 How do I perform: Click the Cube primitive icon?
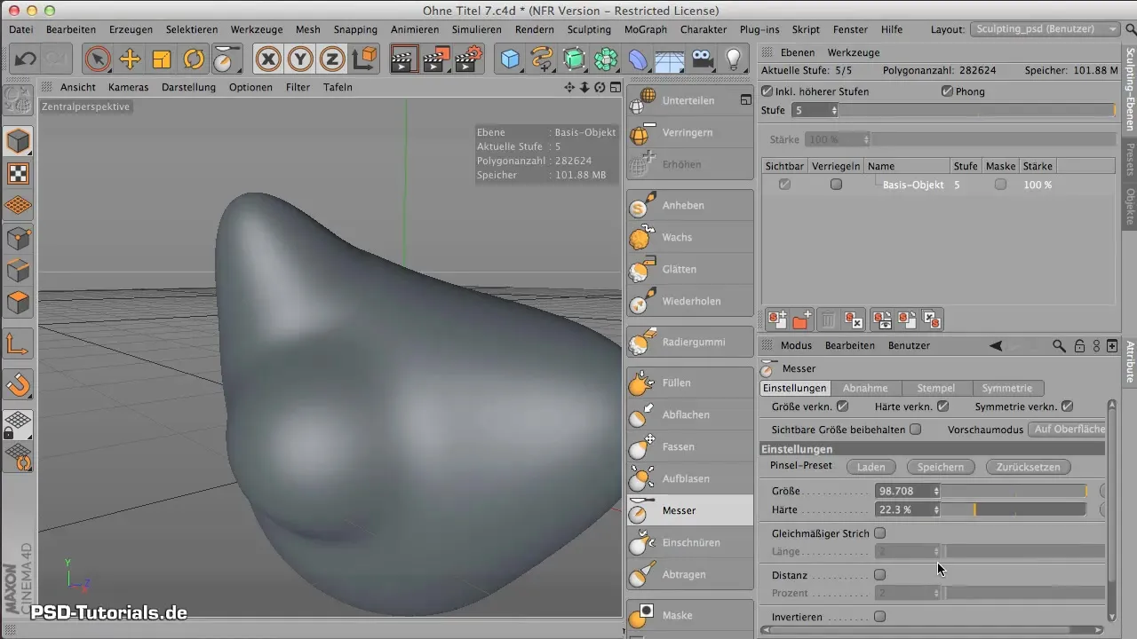(x=510, y=59)
